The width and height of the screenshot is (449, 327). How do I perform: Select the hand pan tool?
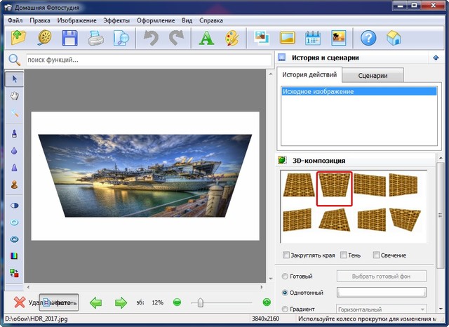(x=14, y=95)
